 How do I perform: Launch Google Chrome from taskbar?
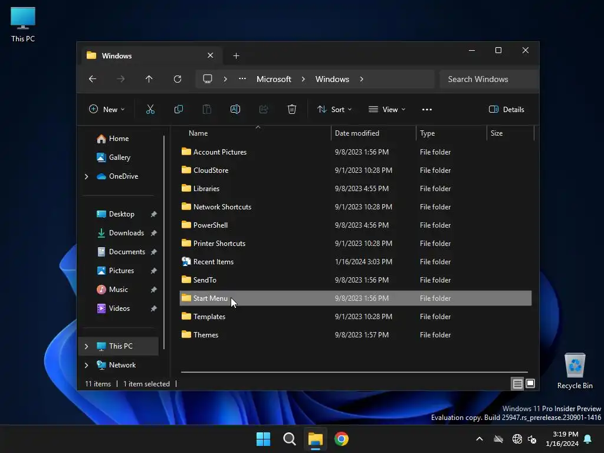[x=342, y=439]
